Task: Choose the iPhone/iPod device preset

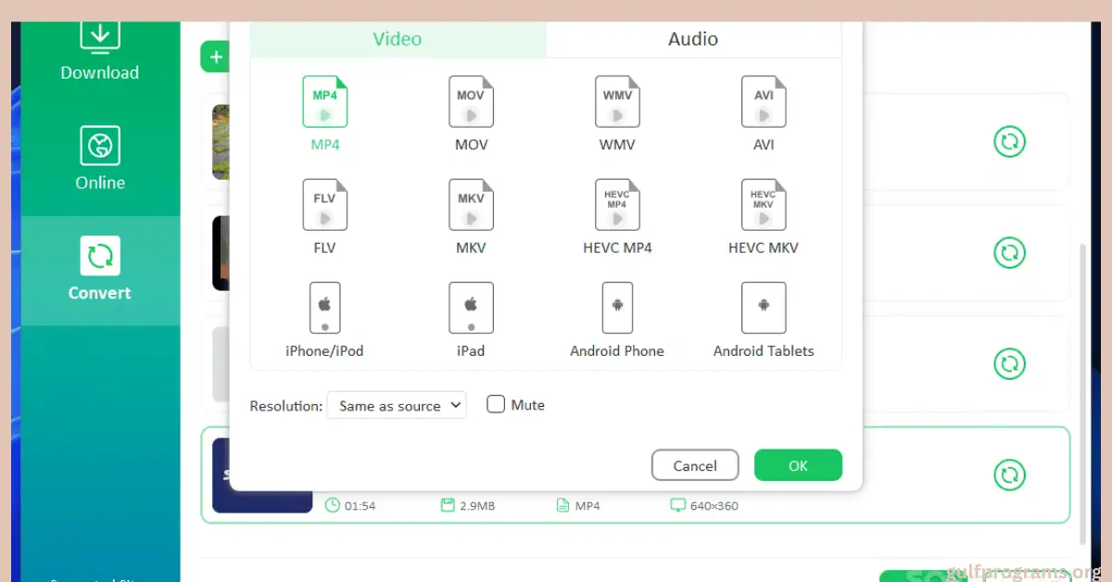Action: 324,309
